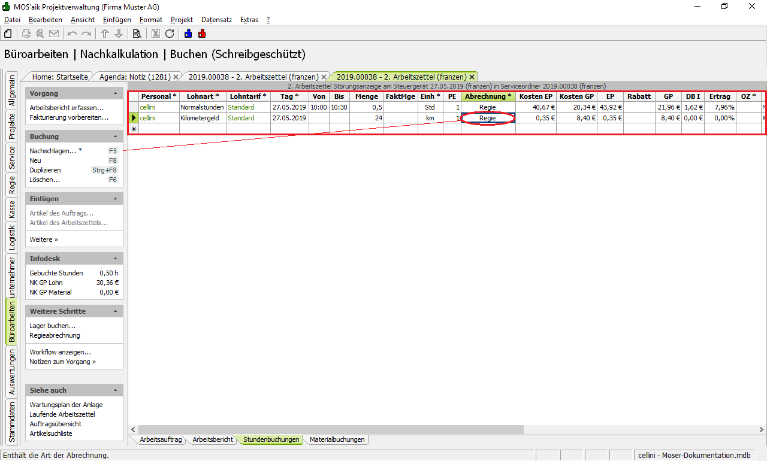Viewport: 767px width, 461px height.
Task: Collapse the Weitere Schritte section
Action: pos(116,312)
